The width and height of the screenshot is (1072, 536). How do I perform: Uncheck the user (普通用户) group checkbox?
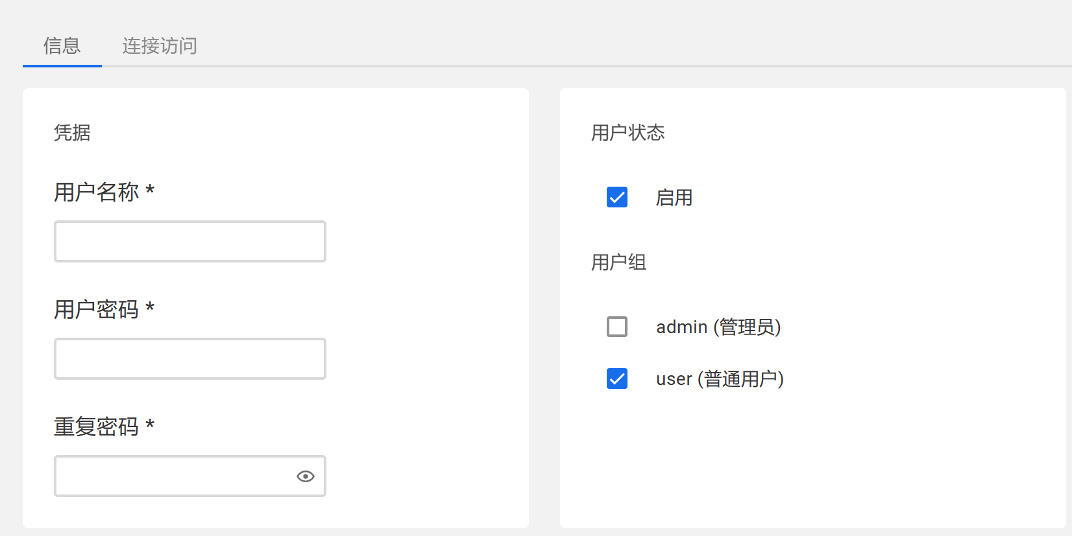pos(617,379)
